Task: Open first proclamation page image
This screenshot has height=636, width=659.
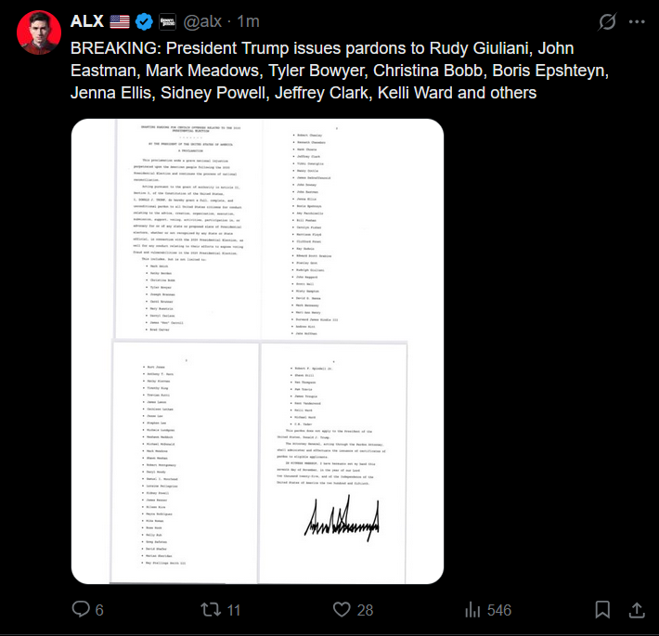Action: (185, 228)
